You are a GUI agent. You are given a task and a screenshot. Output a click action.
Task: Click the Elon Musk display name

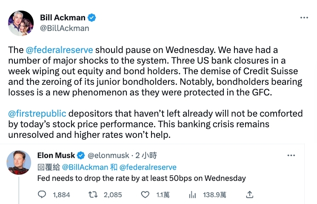tap(56, 155)
